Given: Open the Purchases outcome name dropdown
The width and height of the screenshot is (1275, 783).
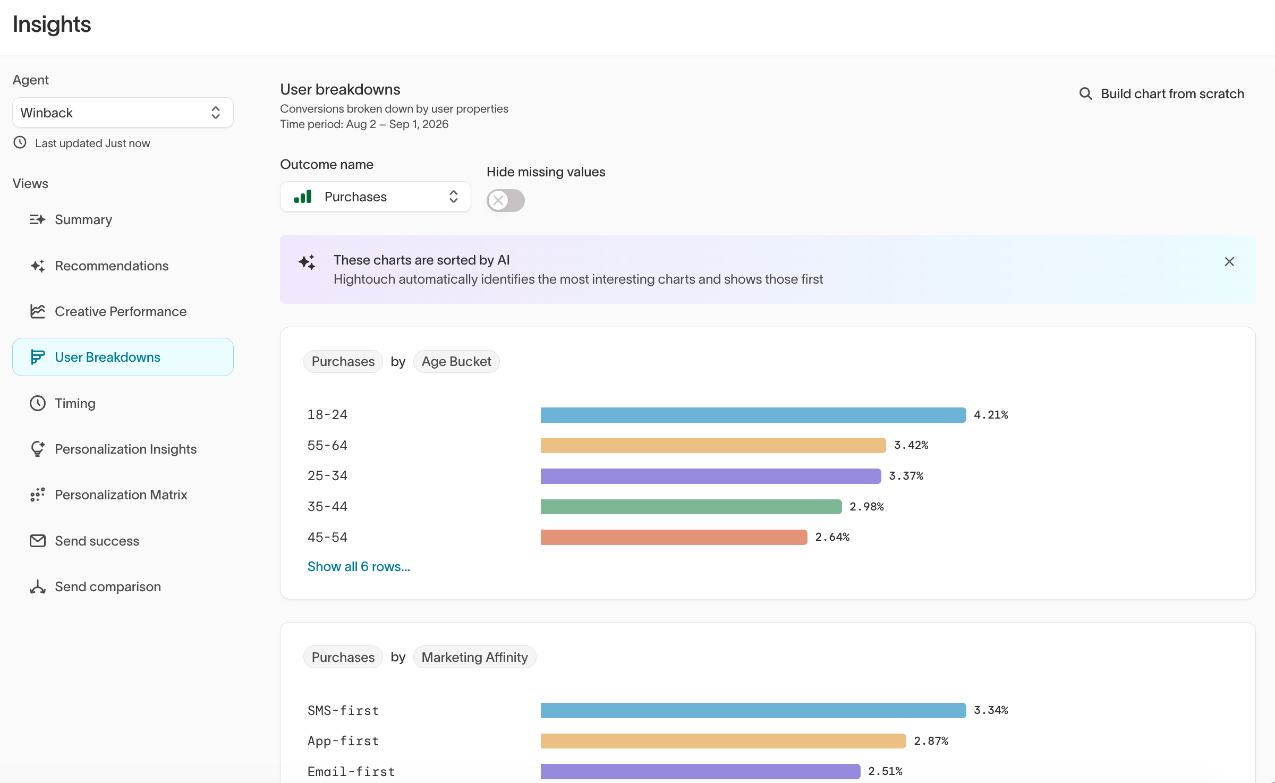Looking at the screenshot, I should coord(375,197).
